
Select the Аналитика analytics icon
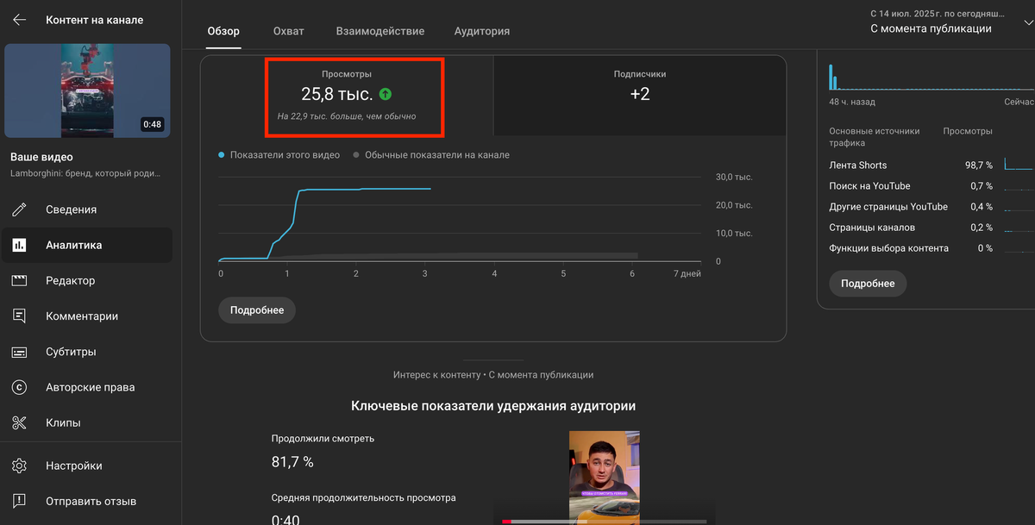[x=21, y=245]
